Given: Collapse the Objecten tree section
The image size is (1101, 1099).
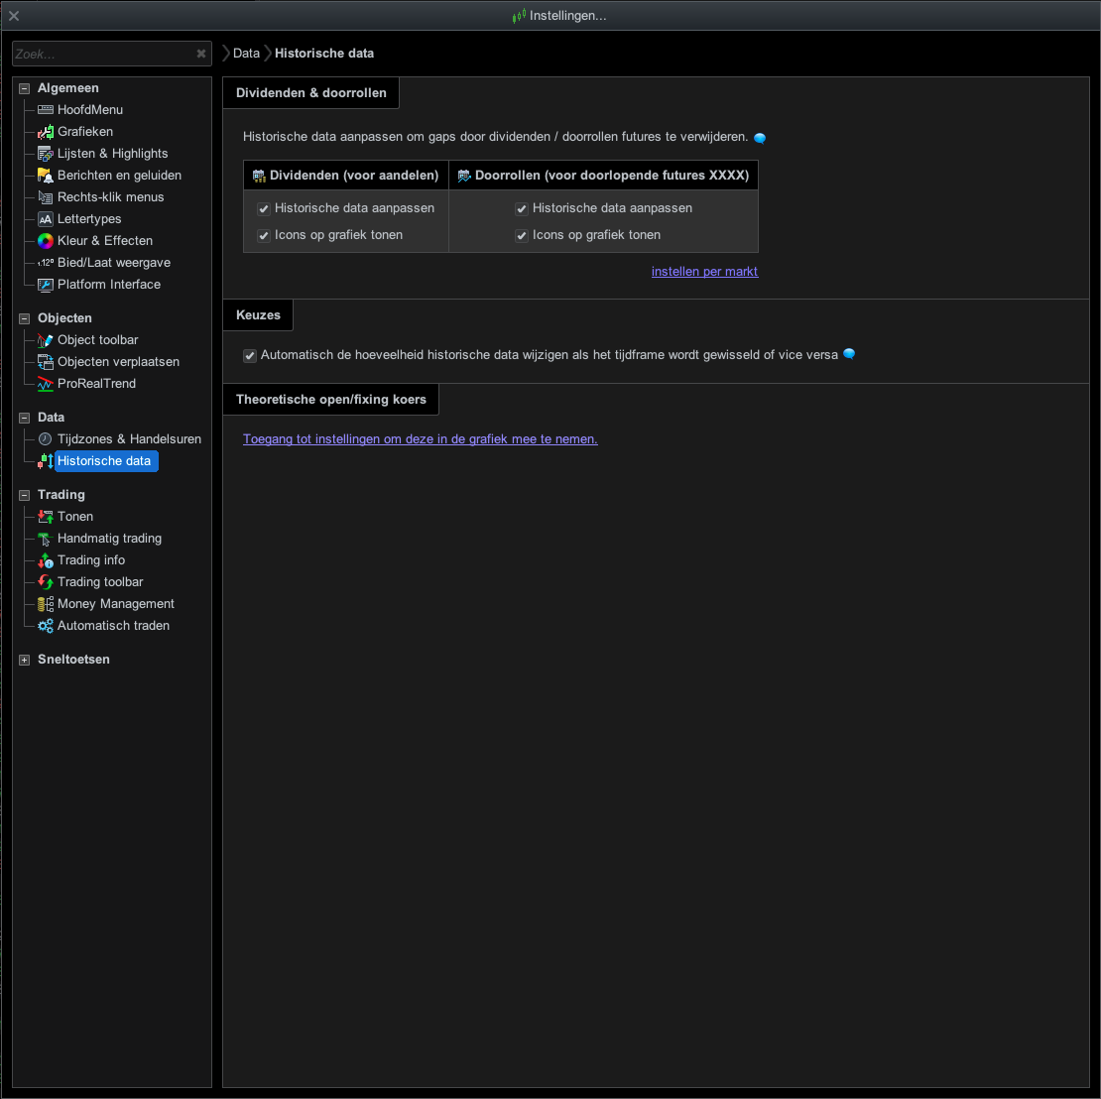Looking at the screenshot, I should pos(25,318).
